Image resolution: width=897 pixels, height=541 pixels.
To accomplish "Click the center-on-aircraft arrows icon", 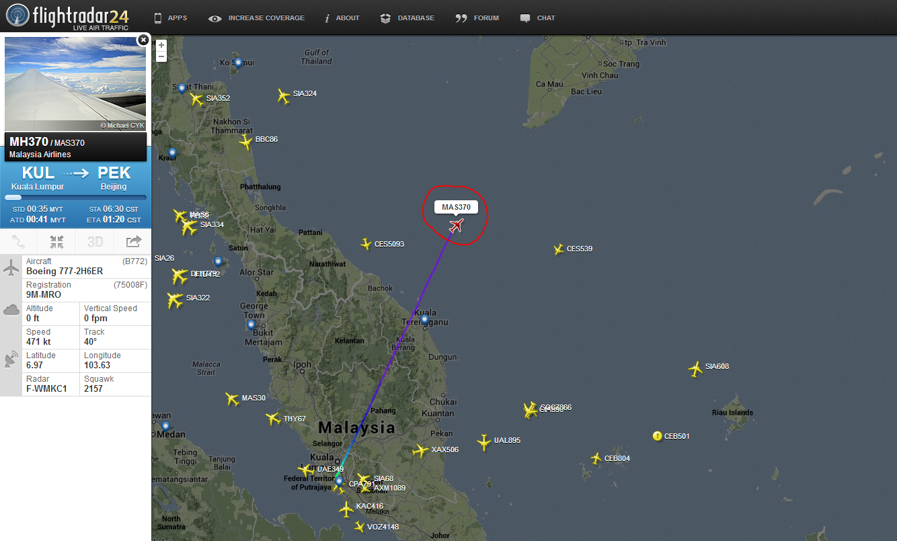I will click(56, 242).
